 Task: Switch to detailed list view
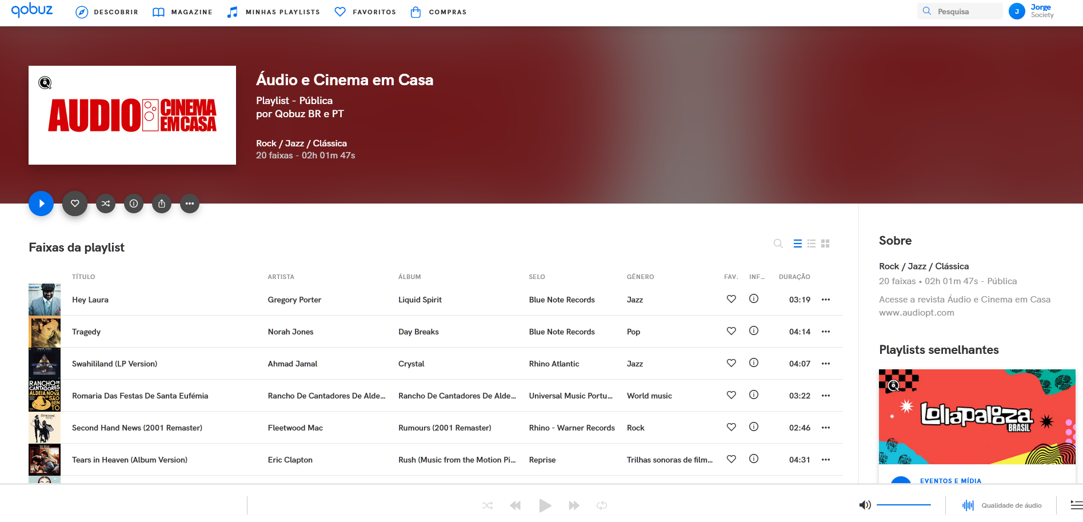coord(812,244)
